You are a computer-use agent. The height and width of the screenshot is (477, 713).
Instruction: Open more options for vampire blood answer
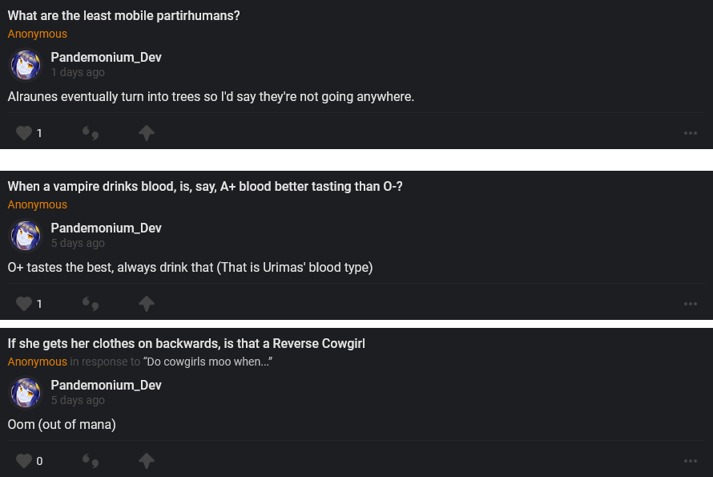(x=691, y=304)
